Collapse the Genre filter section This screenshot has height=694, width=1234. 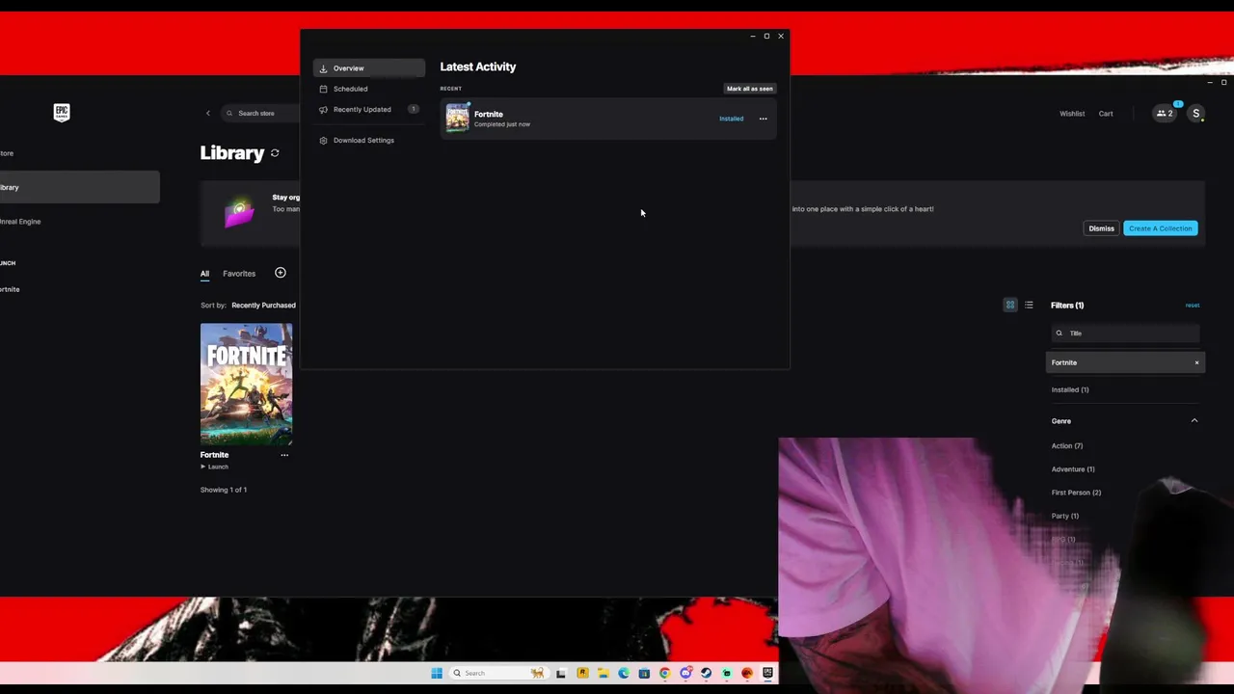(1194, 421)
